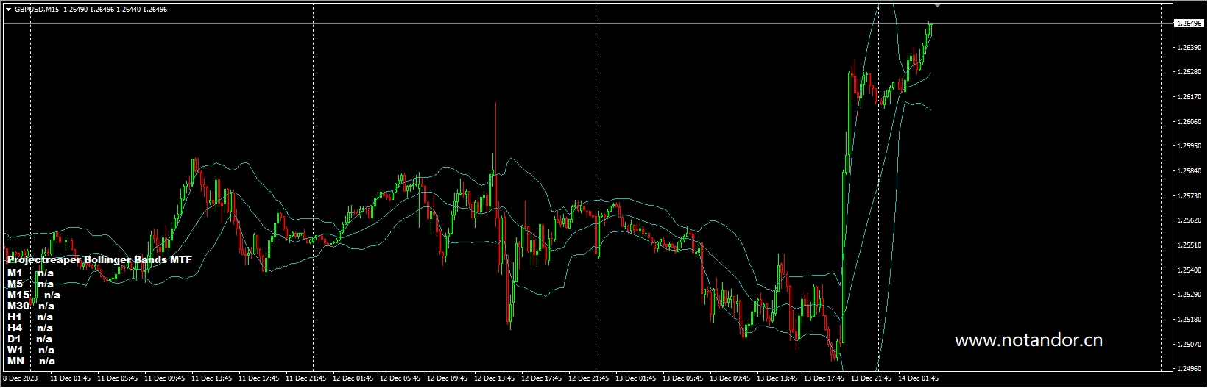
Task: Click the 1.25730 price scale value
Action: pyautogui.click(x=1189, y=196)
